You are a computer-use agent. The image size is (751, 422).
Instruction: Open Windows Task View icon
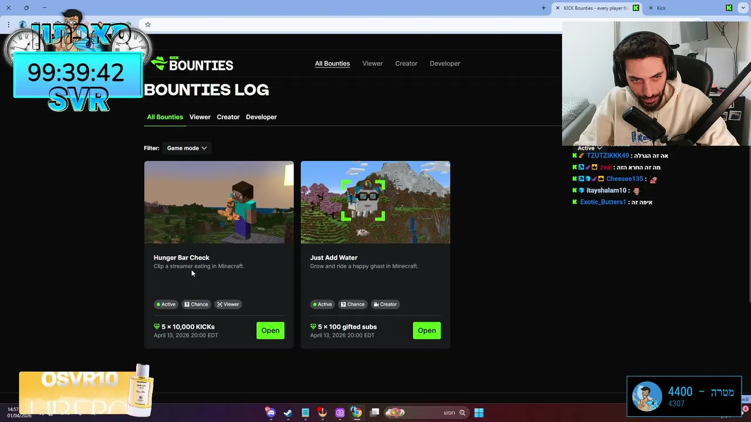click(375, 413)
